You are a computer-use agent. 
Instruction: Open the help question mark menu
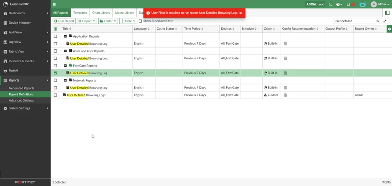(339, 4)
